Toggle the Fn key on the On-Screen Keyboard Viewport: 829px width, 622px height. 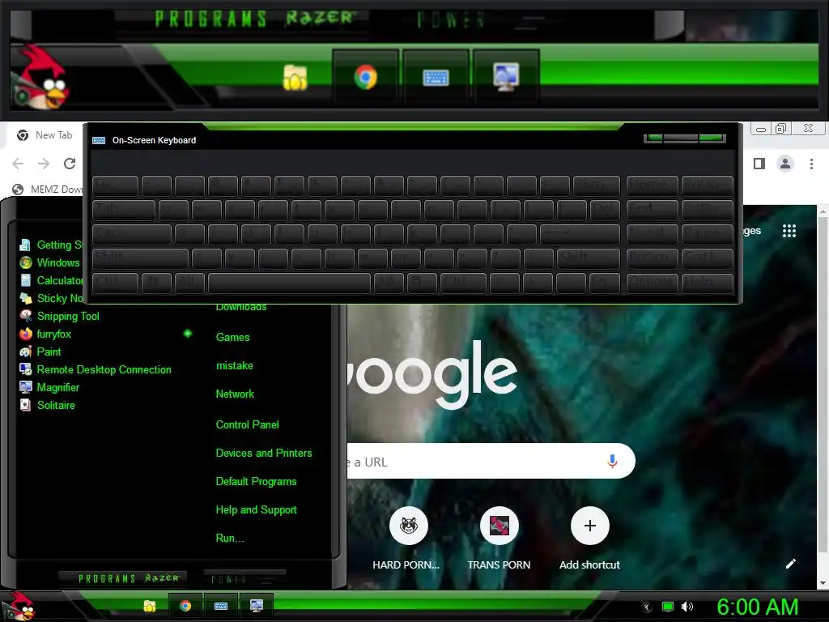pyautogui.click(x=604, y=283)
